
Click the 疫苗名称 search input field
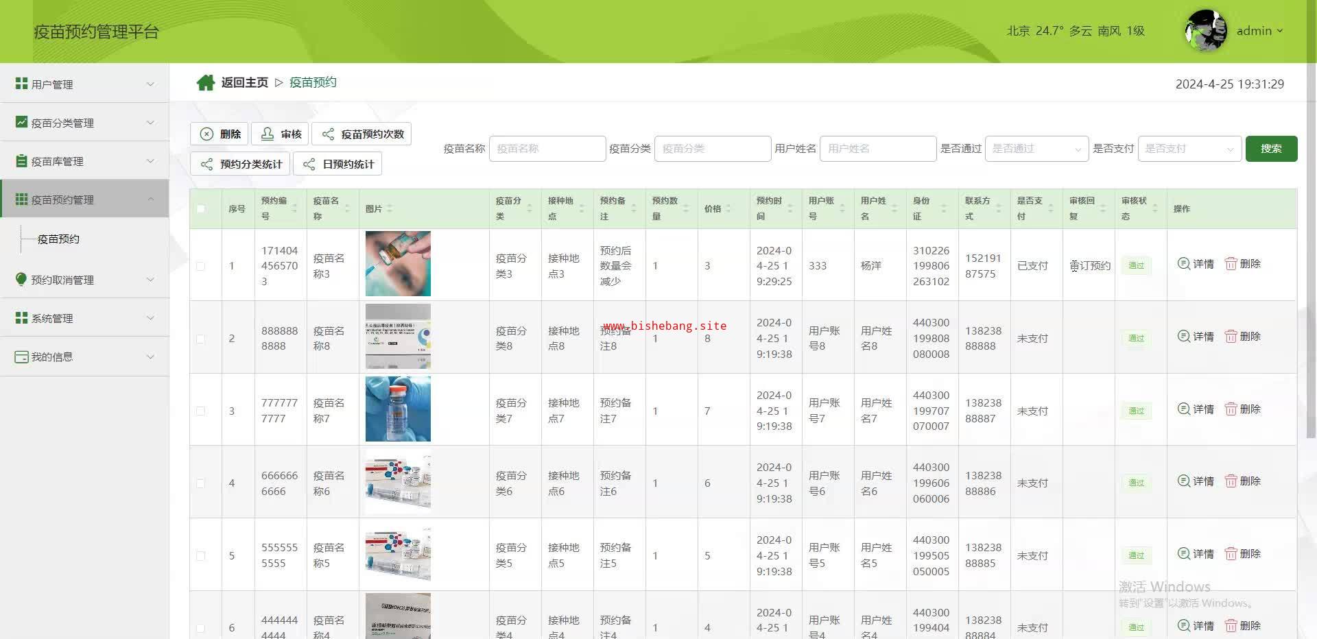click(547, 149)
